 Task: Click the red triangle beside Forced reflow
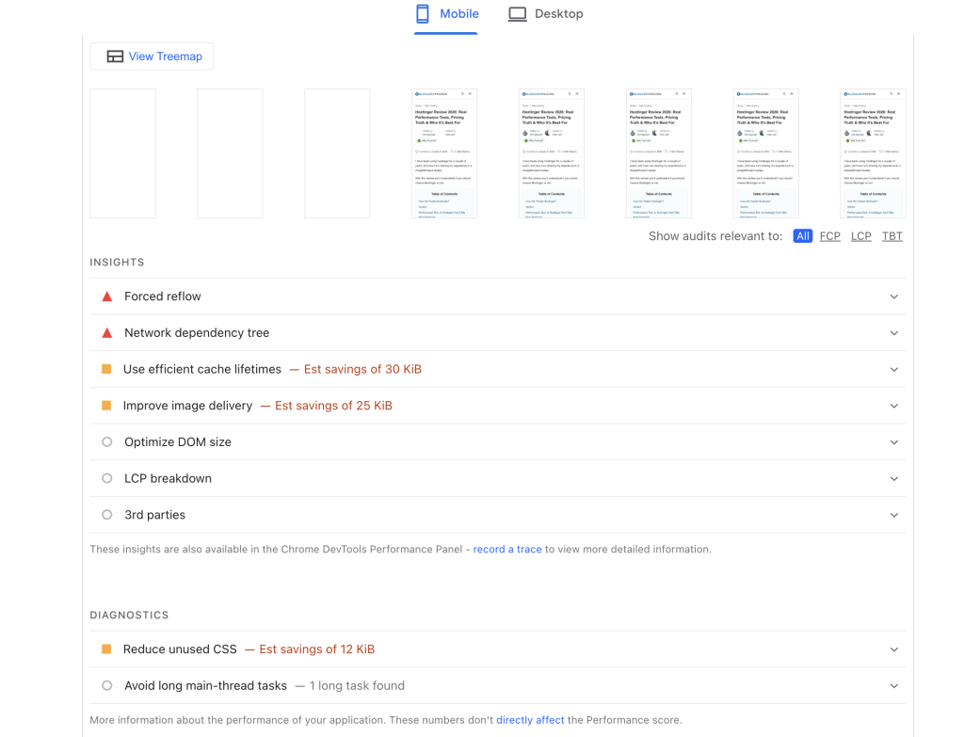(x=106, y=296)
